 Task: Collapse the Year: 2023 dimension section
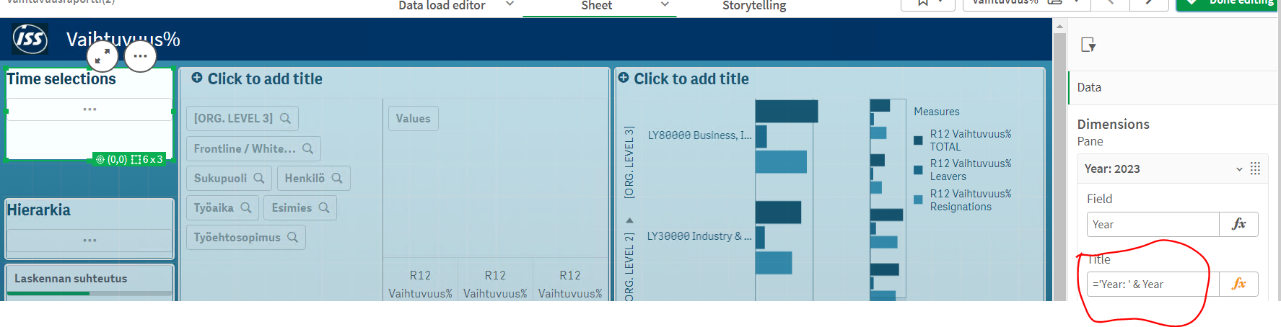point(1239,169)
